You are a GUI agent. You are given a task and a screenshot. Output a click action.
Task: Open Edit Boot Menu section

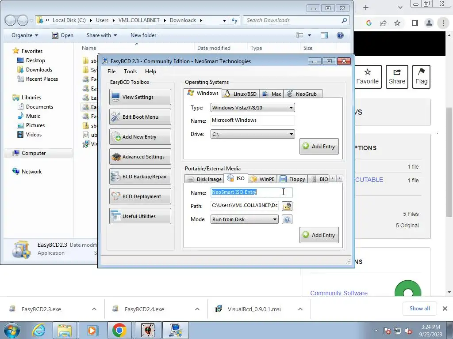(140, 117)
